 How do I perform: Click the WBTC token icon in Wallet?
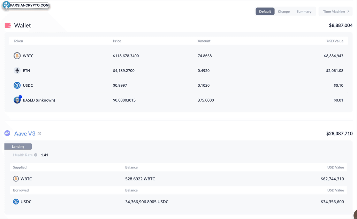(x=17, y=56)
